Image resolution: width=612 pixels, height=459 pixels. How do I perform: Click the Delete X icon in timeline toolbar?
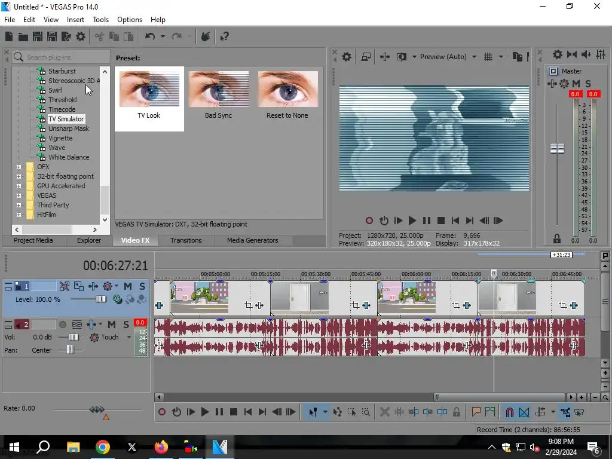click(384, 412)
